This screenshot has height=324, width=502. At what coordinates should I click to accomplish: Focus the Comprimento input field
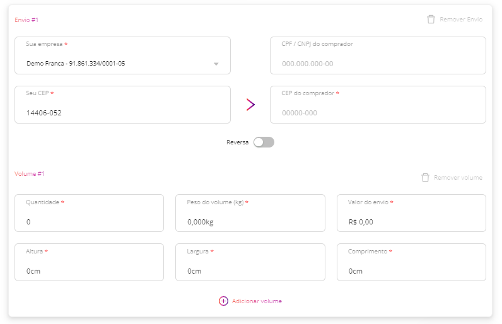tap(411, 262)
